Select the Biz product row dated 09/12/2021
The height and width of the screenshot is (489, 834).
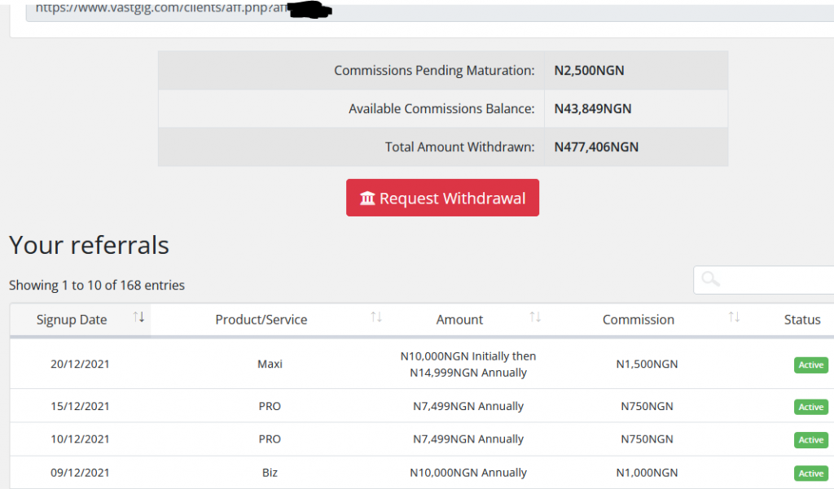pyautogui.click(x=270, y=473)
